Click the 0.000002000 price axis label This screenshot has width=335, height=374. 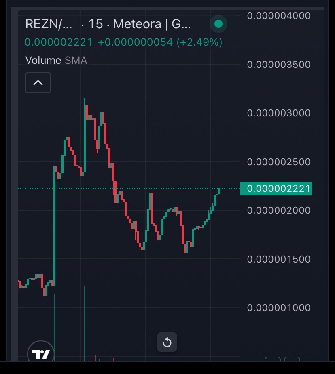click(279, 210)
